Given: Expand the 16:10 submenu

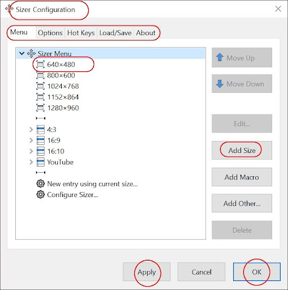Looking at the screenshot, I should (x=31, y=151).
